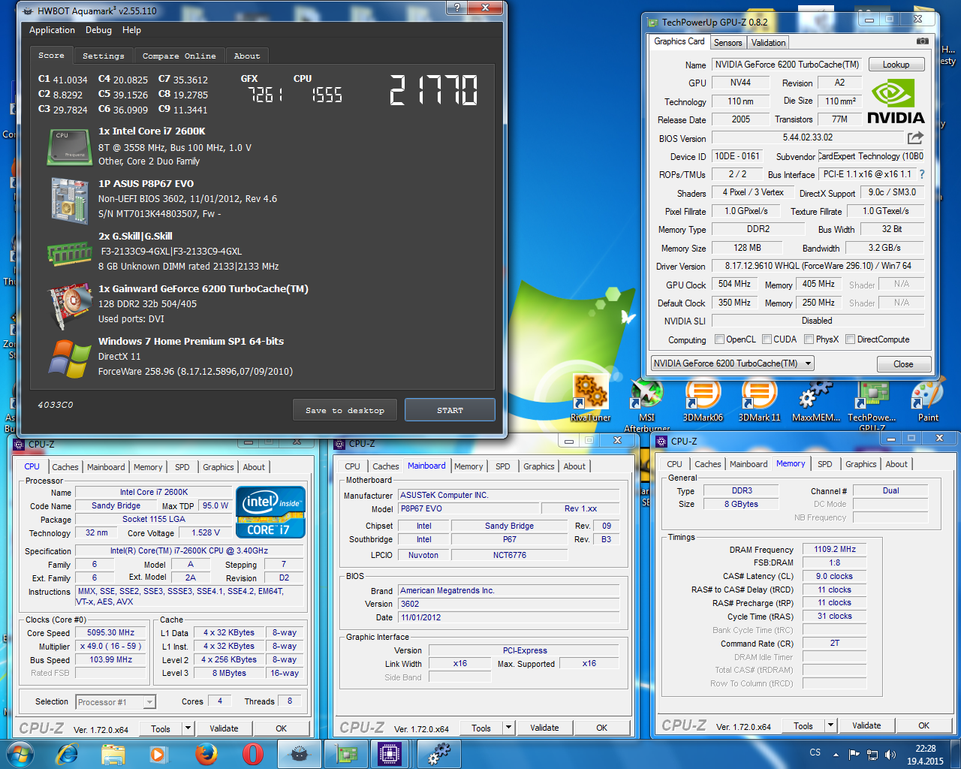Click the network tray icon
The image size is (961, 769).
point(872,754)
